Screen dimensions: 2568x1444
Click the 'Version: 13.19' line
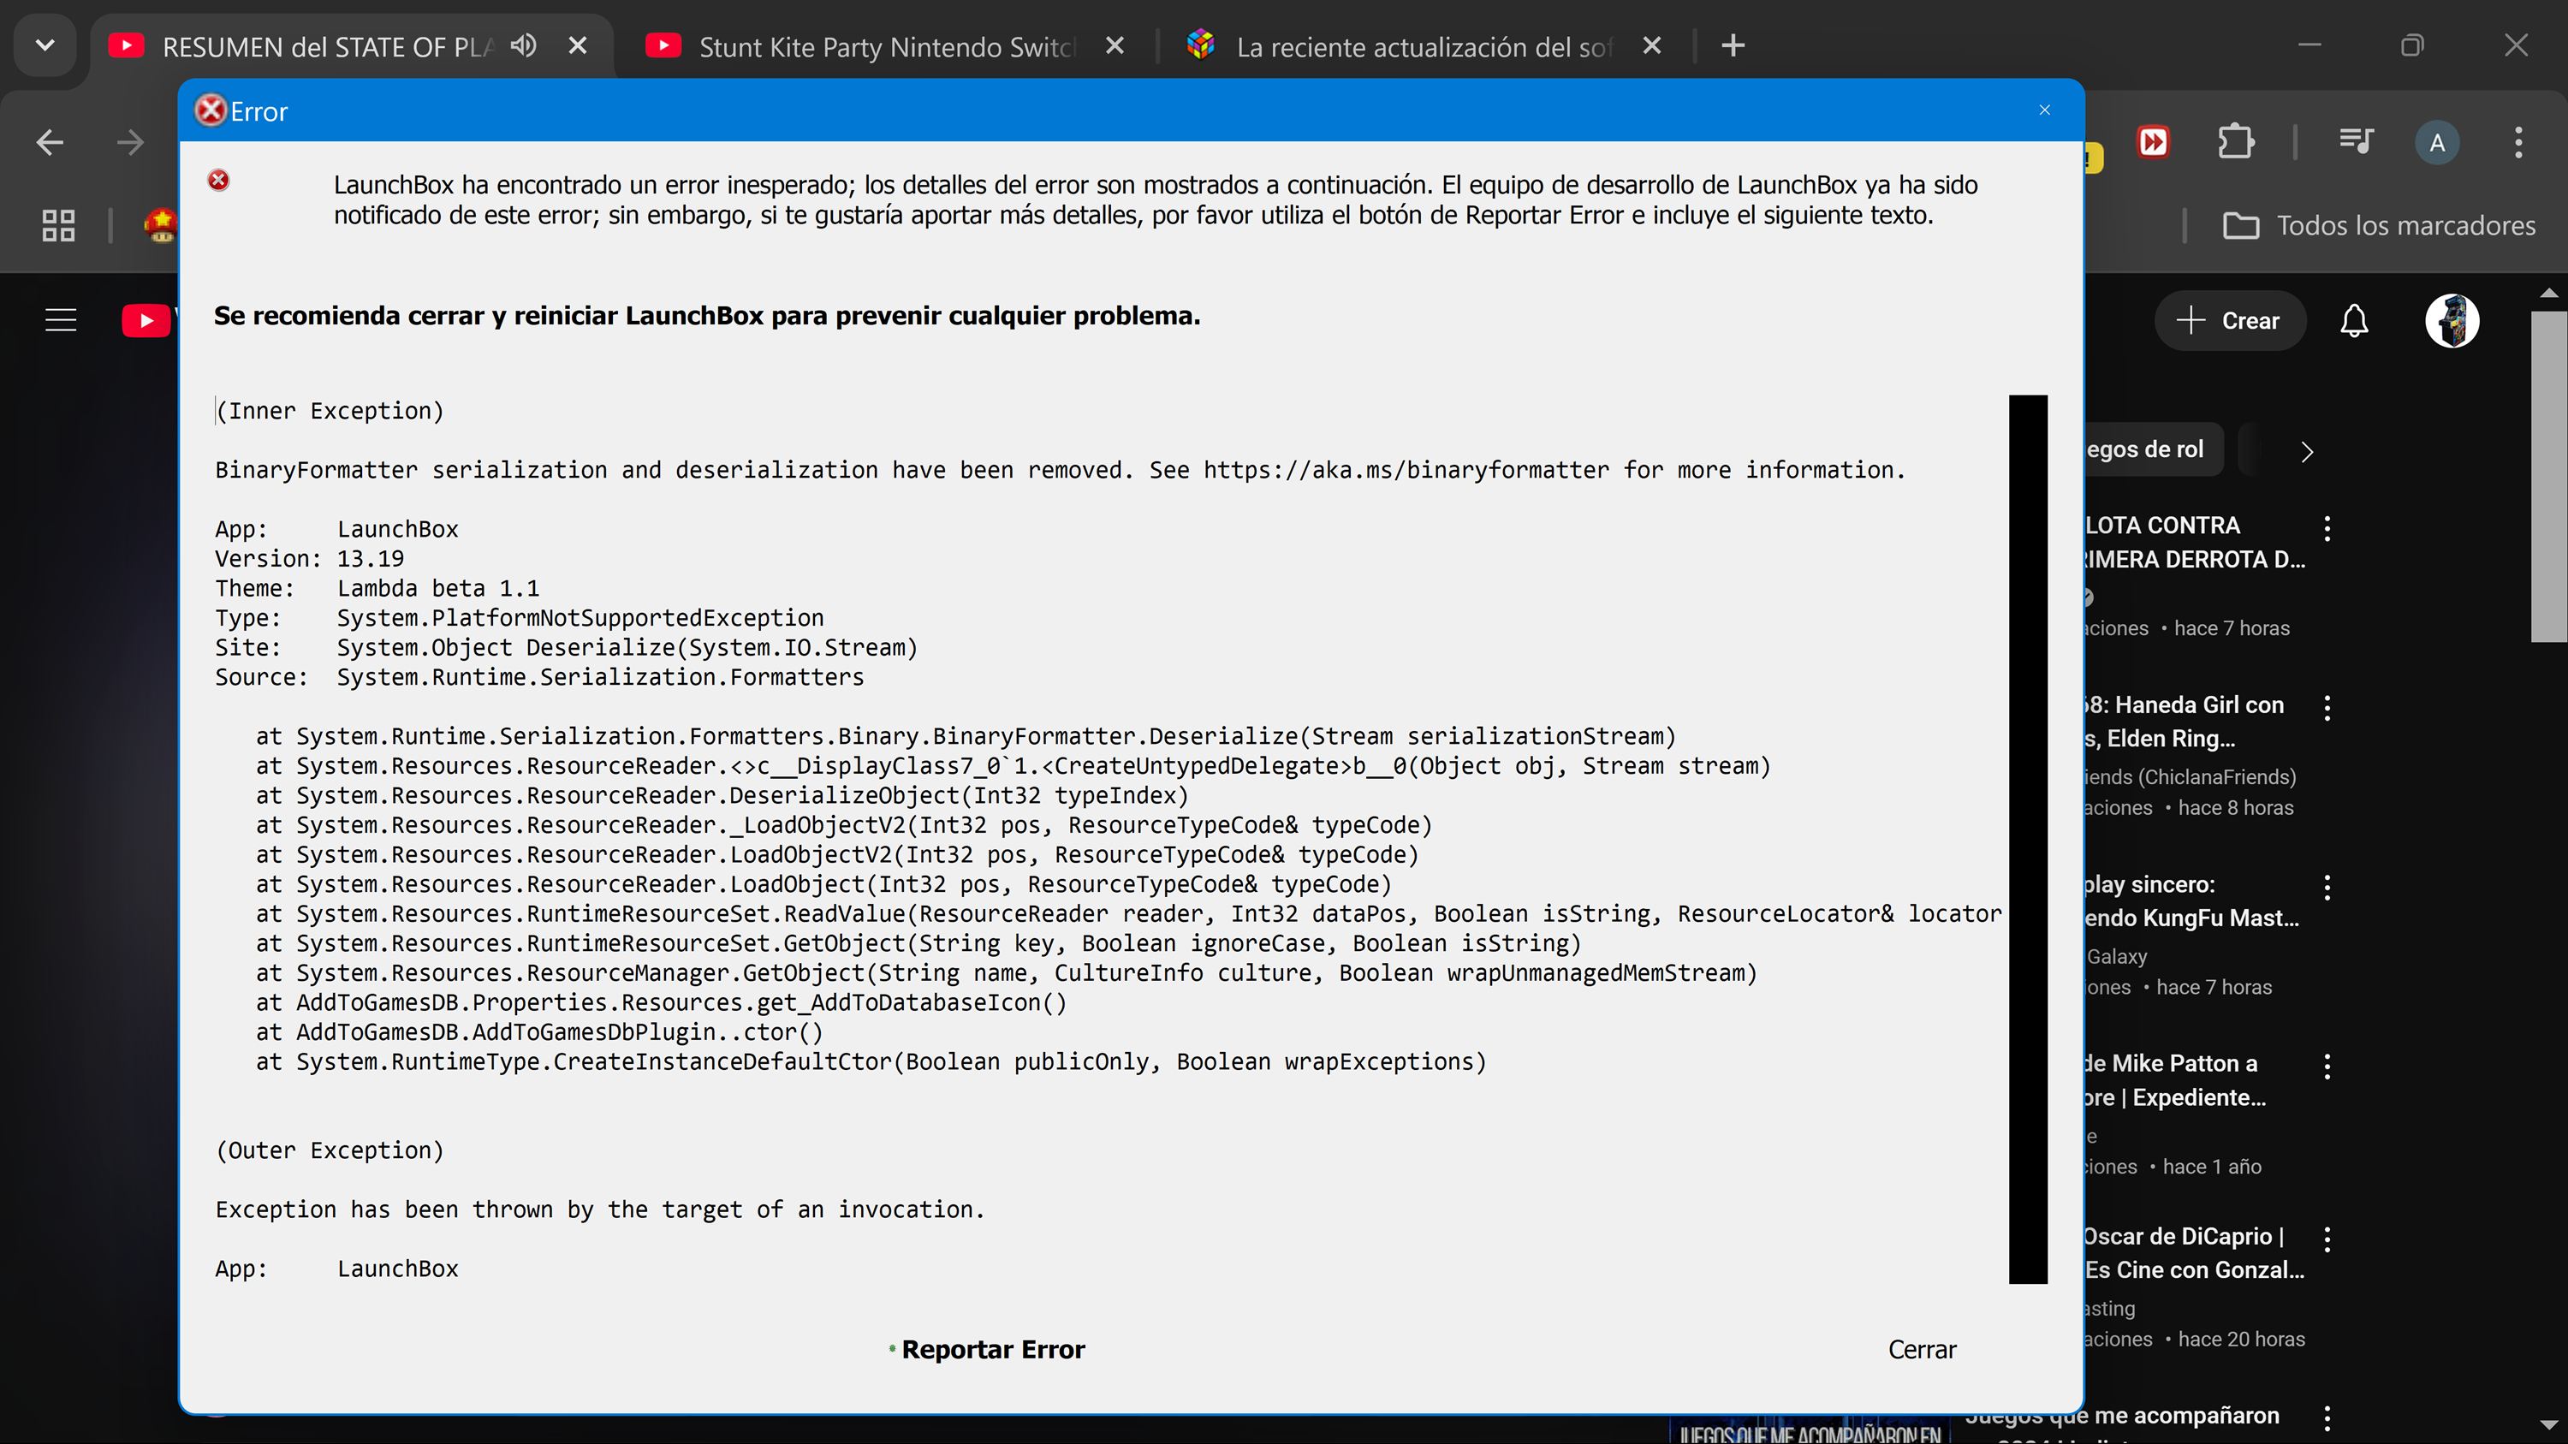pyautogui.click(x=310, y=559)
